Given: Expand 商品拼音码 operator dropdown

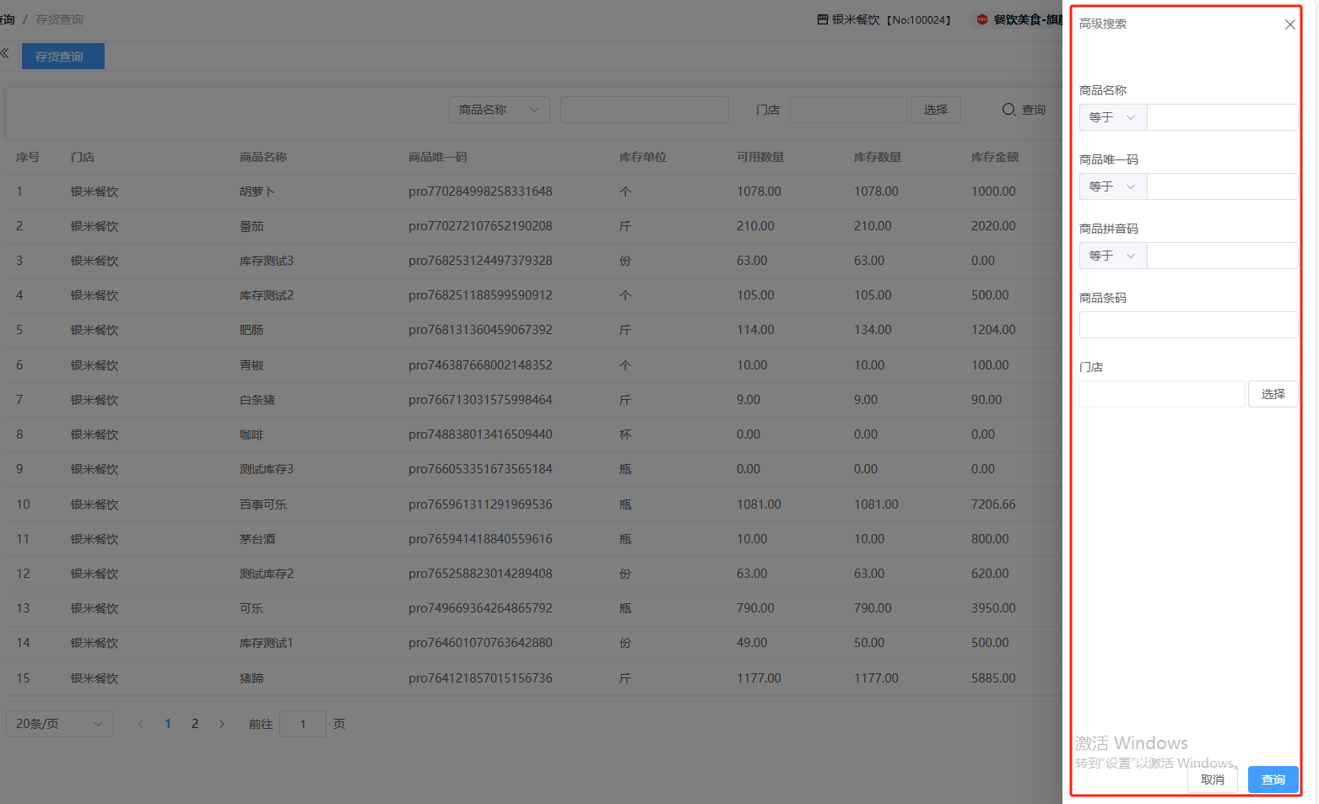Looking at the screenshot, I should pos(1112,256).
